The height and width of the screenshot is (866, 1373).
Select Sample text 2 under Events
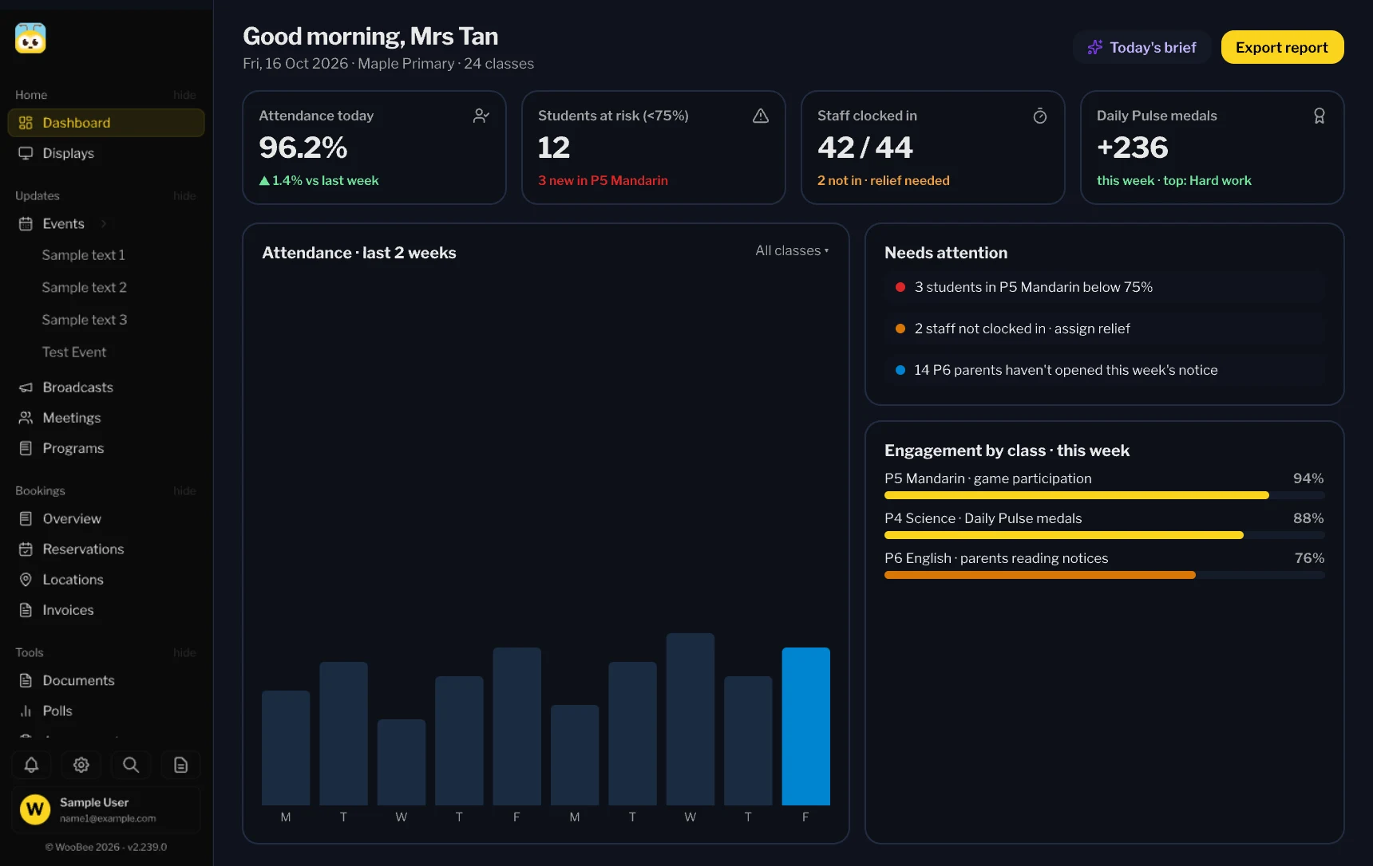pos(84,287)
